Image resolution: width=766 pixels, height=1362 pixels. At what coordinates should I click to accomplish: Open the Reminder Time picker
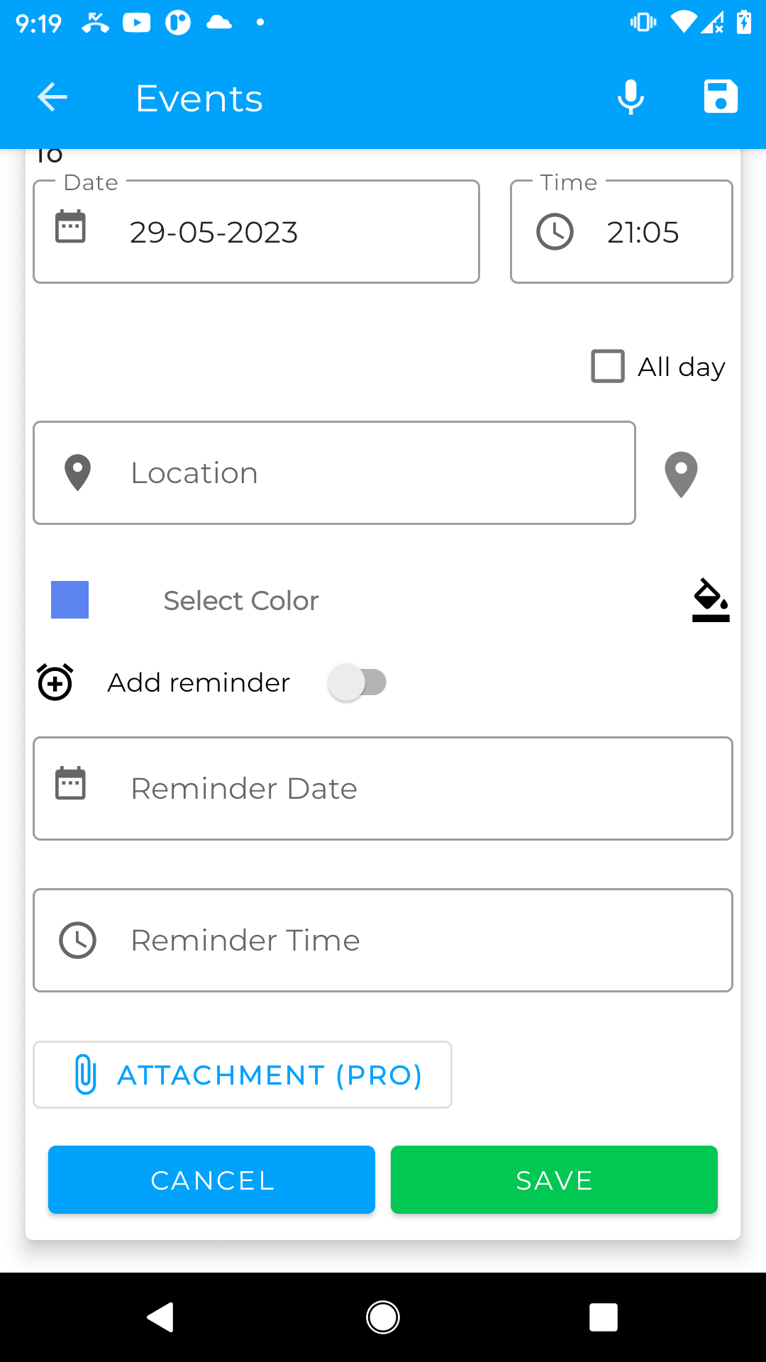[x=383, y=941]
